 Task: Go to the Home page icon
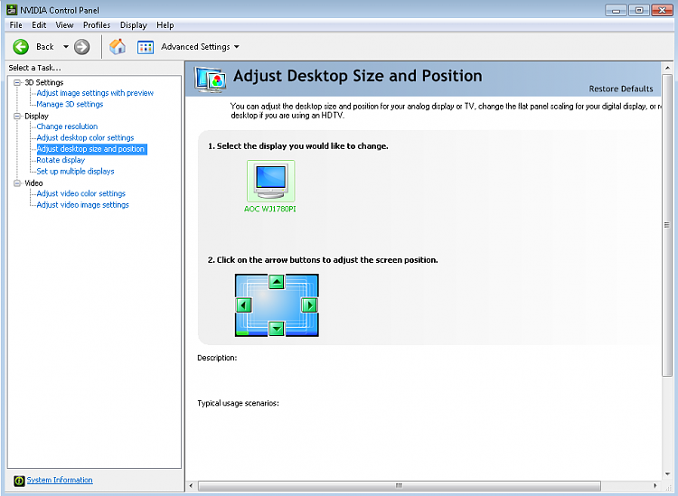coord(118,46)
